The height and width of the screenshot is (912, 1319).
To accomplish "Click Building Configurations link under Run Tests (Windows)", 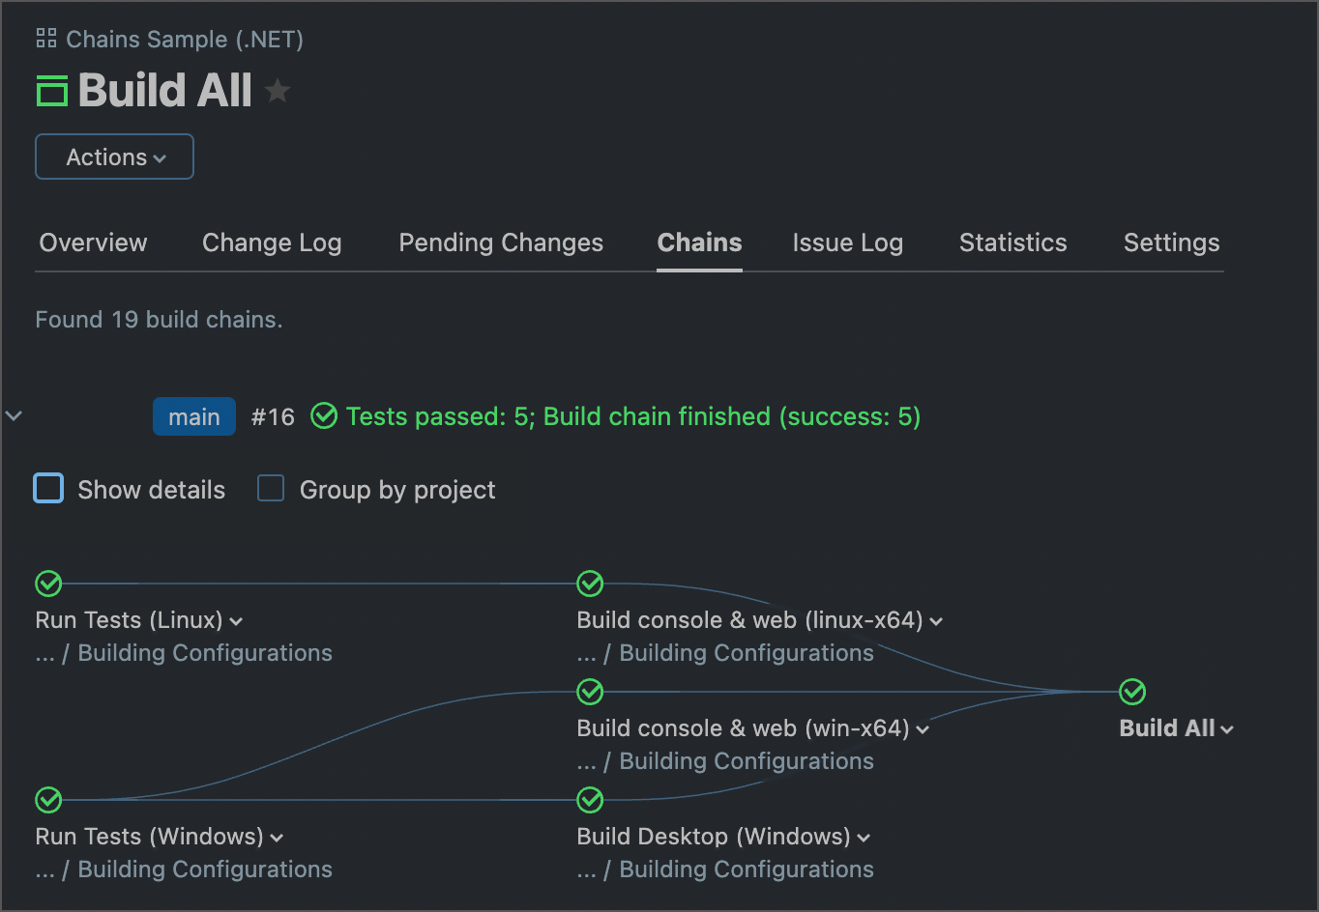I will 204,869.
